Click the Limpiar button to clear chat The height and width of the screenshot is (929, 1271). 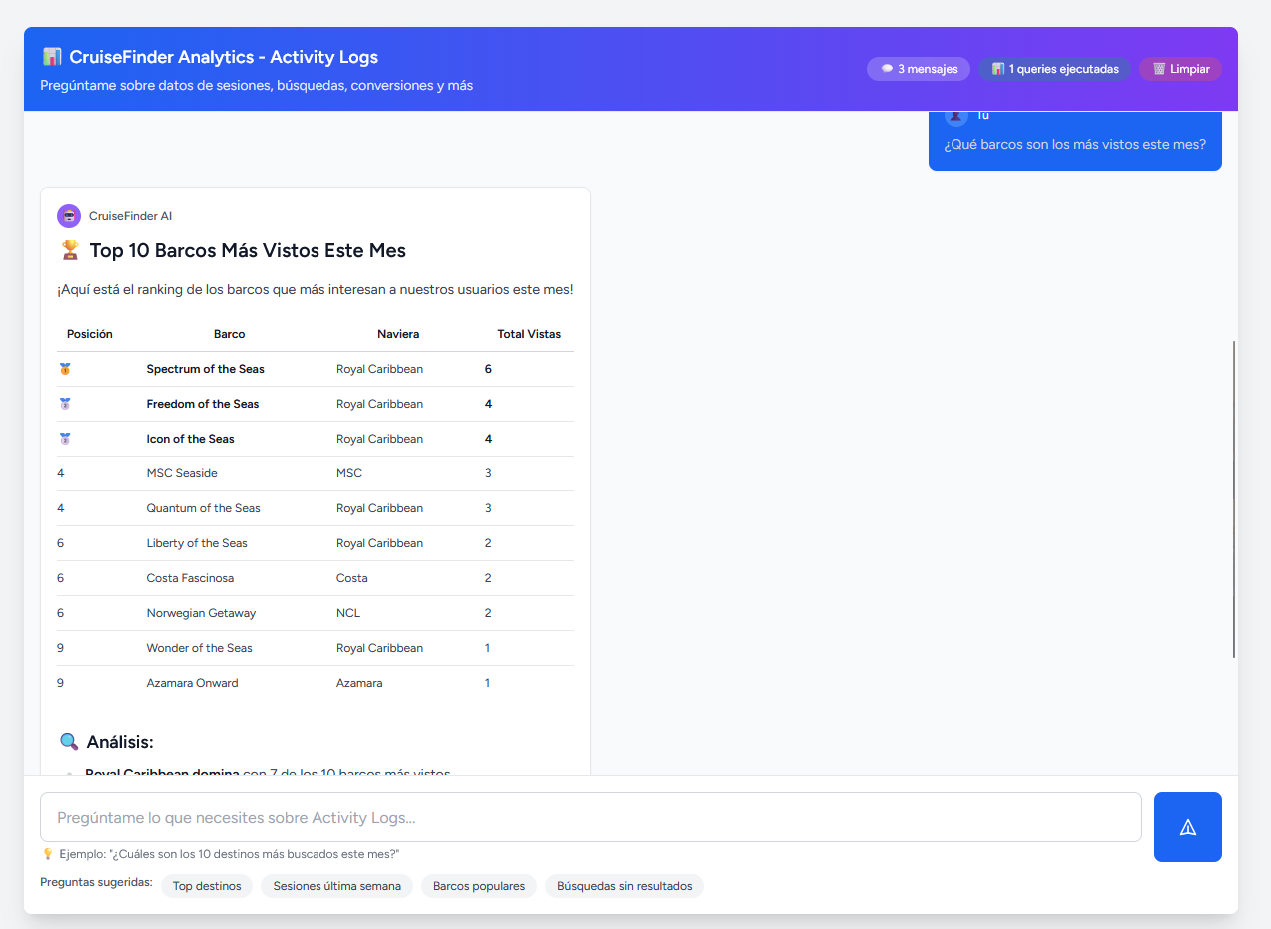1180,68
